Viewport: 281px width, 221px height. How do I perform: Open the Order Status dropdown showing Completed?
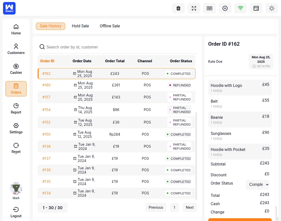pos(258,185)
